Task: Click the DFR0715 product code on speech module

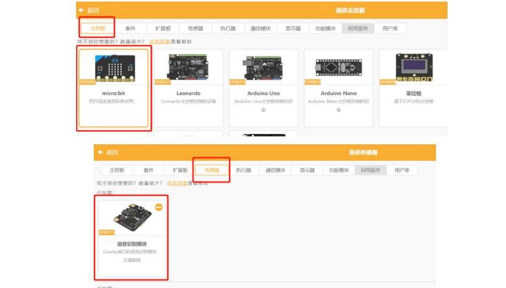Action: coord(107,233)
